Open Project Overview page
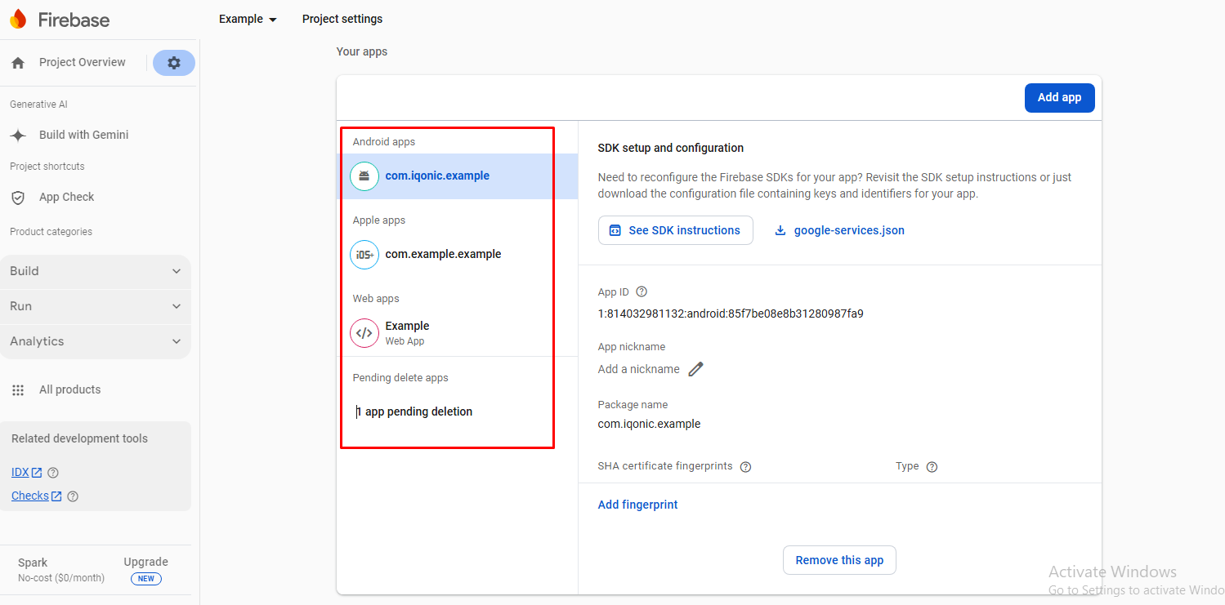Screen dimensions: 1225x605 tap(83, 62)
